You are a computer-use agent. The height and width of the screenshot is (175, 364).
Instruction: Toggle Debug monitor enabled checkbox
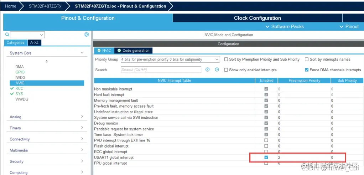coord(266,123)
